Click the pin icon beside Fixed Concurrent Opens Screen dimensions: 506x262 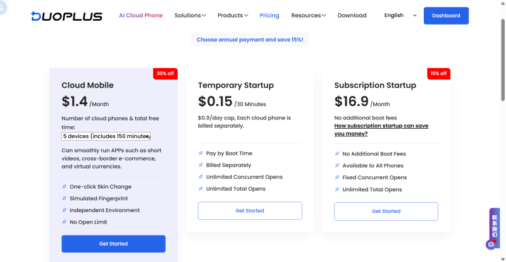tap(337, 177)
